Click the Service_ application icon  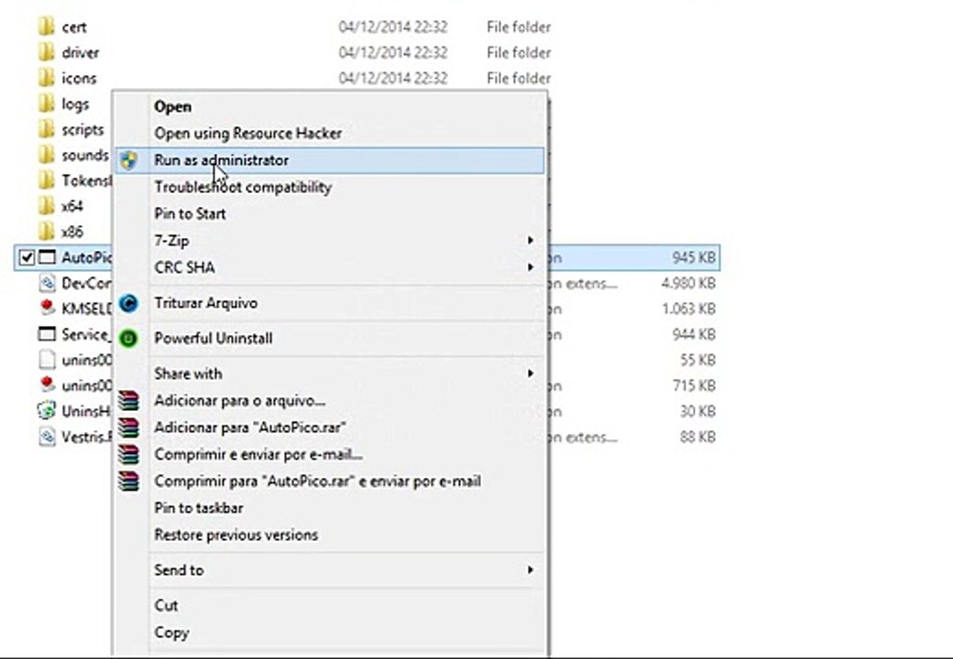[47, 334]
